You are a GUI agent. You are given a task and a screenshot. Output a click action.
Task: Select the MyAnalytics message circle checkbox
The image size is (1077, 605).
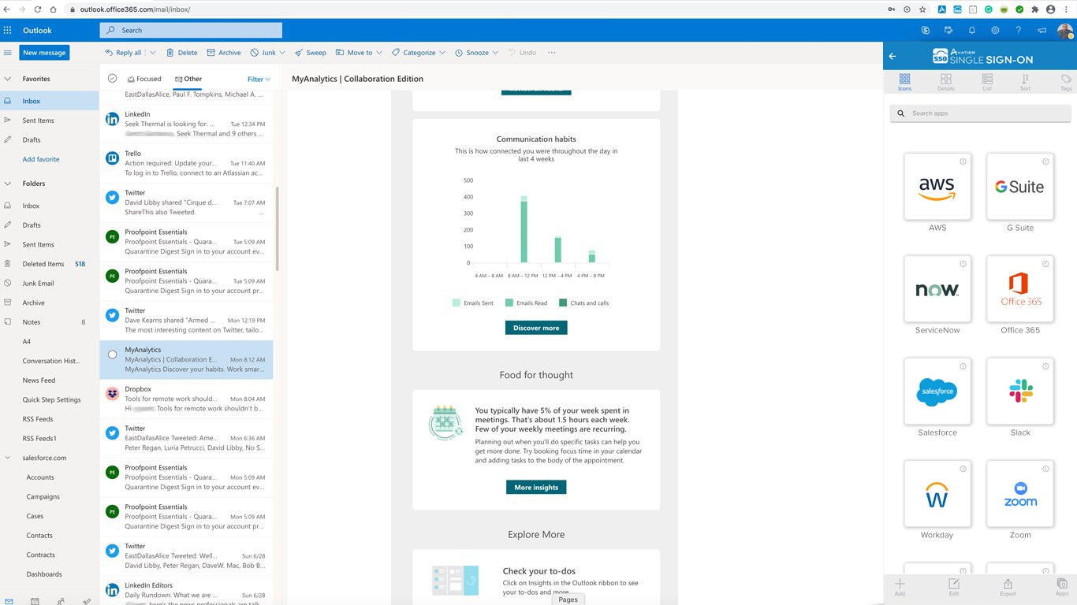112,354
